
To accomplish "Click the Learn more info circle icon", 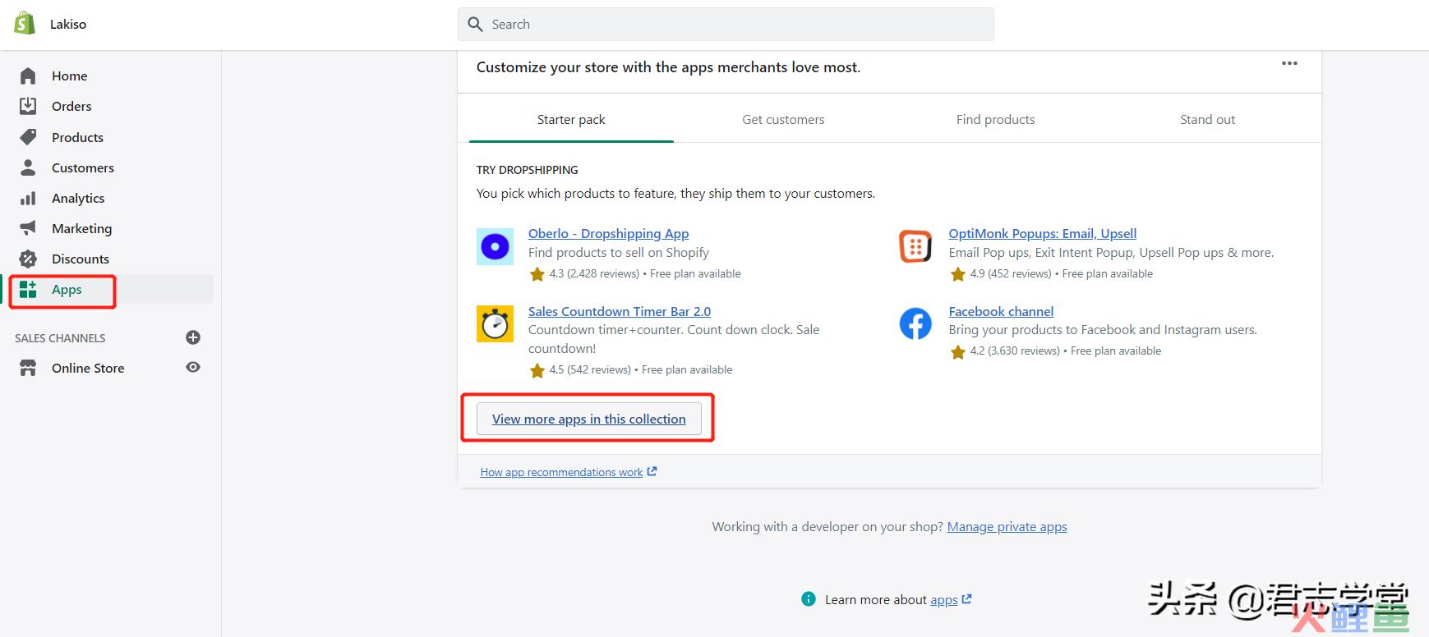I will (809, 599).
